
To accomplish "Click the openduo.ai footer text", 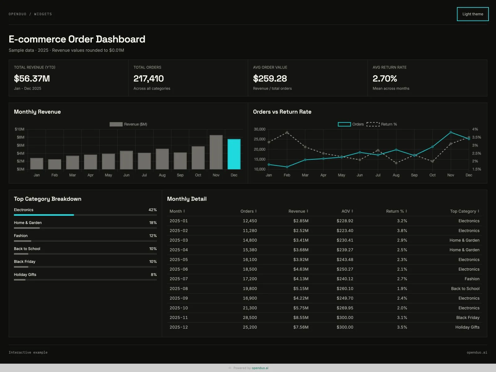I will [x=477, y=352].
